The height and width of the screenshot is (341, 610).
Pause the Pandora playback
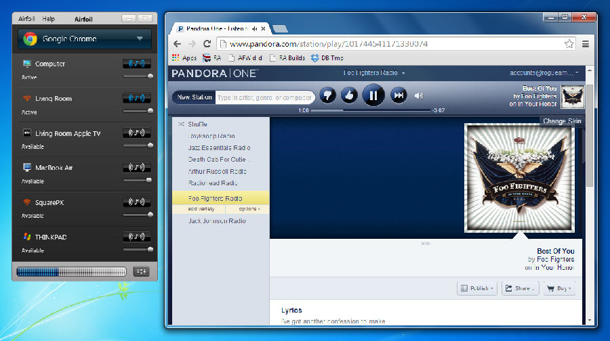click(x=373, y=95)
